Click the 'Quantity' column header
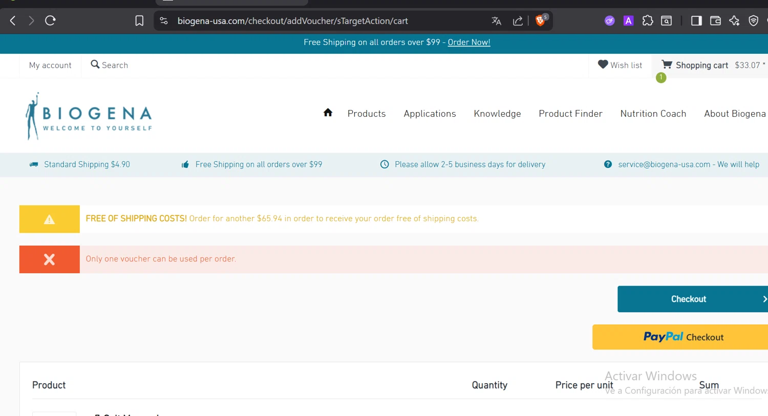Viewport: 768px width, 416px height. pyautogui.click(x=489, y=385)
